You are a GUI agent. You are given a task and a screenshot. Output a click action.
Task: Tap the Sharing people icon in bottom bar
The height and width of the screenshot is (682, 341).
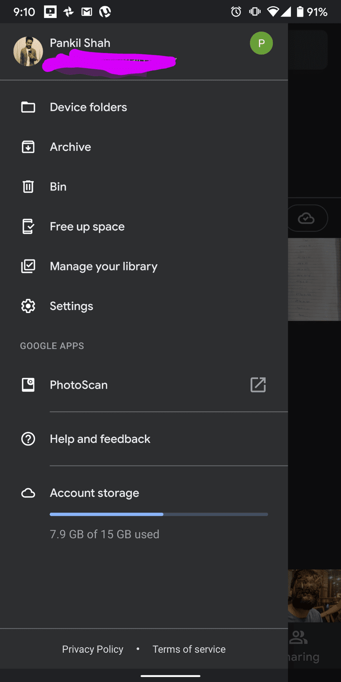point(298,637)
